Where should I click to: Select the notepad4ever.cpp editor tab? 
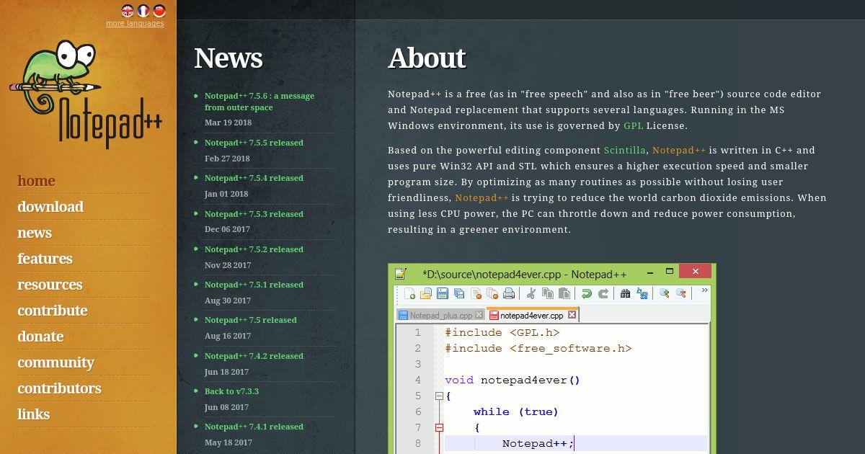533,315
